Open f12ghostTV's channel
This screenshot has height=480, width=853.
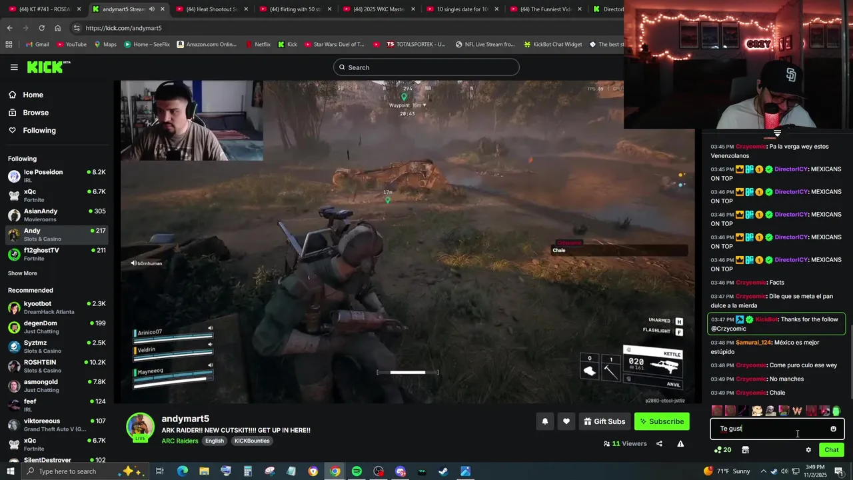click(57, 254)
